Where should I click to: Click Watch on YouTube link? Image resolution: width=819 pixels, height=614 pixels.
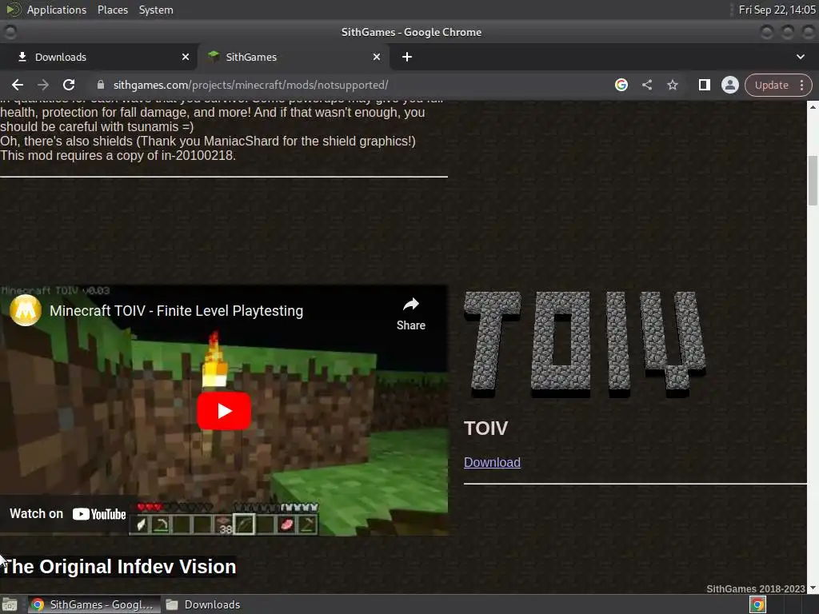click(67, 514)
